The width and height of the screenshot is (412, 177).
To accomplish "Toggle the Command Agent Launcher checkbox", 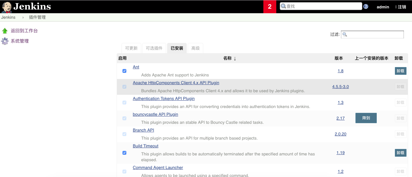I will click(x=124, y=172).
